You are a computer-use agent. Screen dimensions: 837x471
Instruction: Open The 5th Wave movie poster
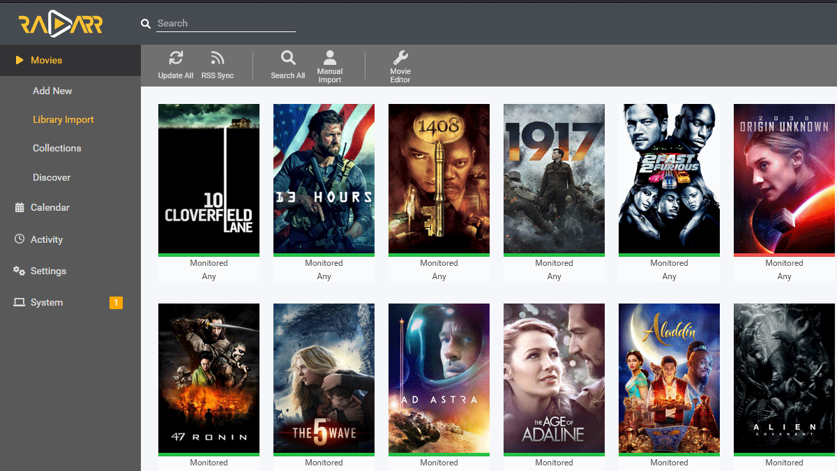coord(324,378)
